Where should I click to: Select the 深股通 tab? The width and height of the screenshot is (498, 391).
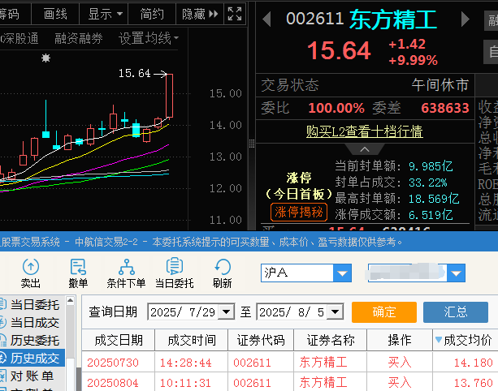(19, 38)
